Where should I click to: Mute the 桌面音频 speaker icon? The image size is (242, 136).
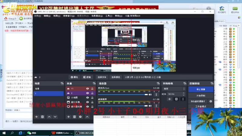150,106
